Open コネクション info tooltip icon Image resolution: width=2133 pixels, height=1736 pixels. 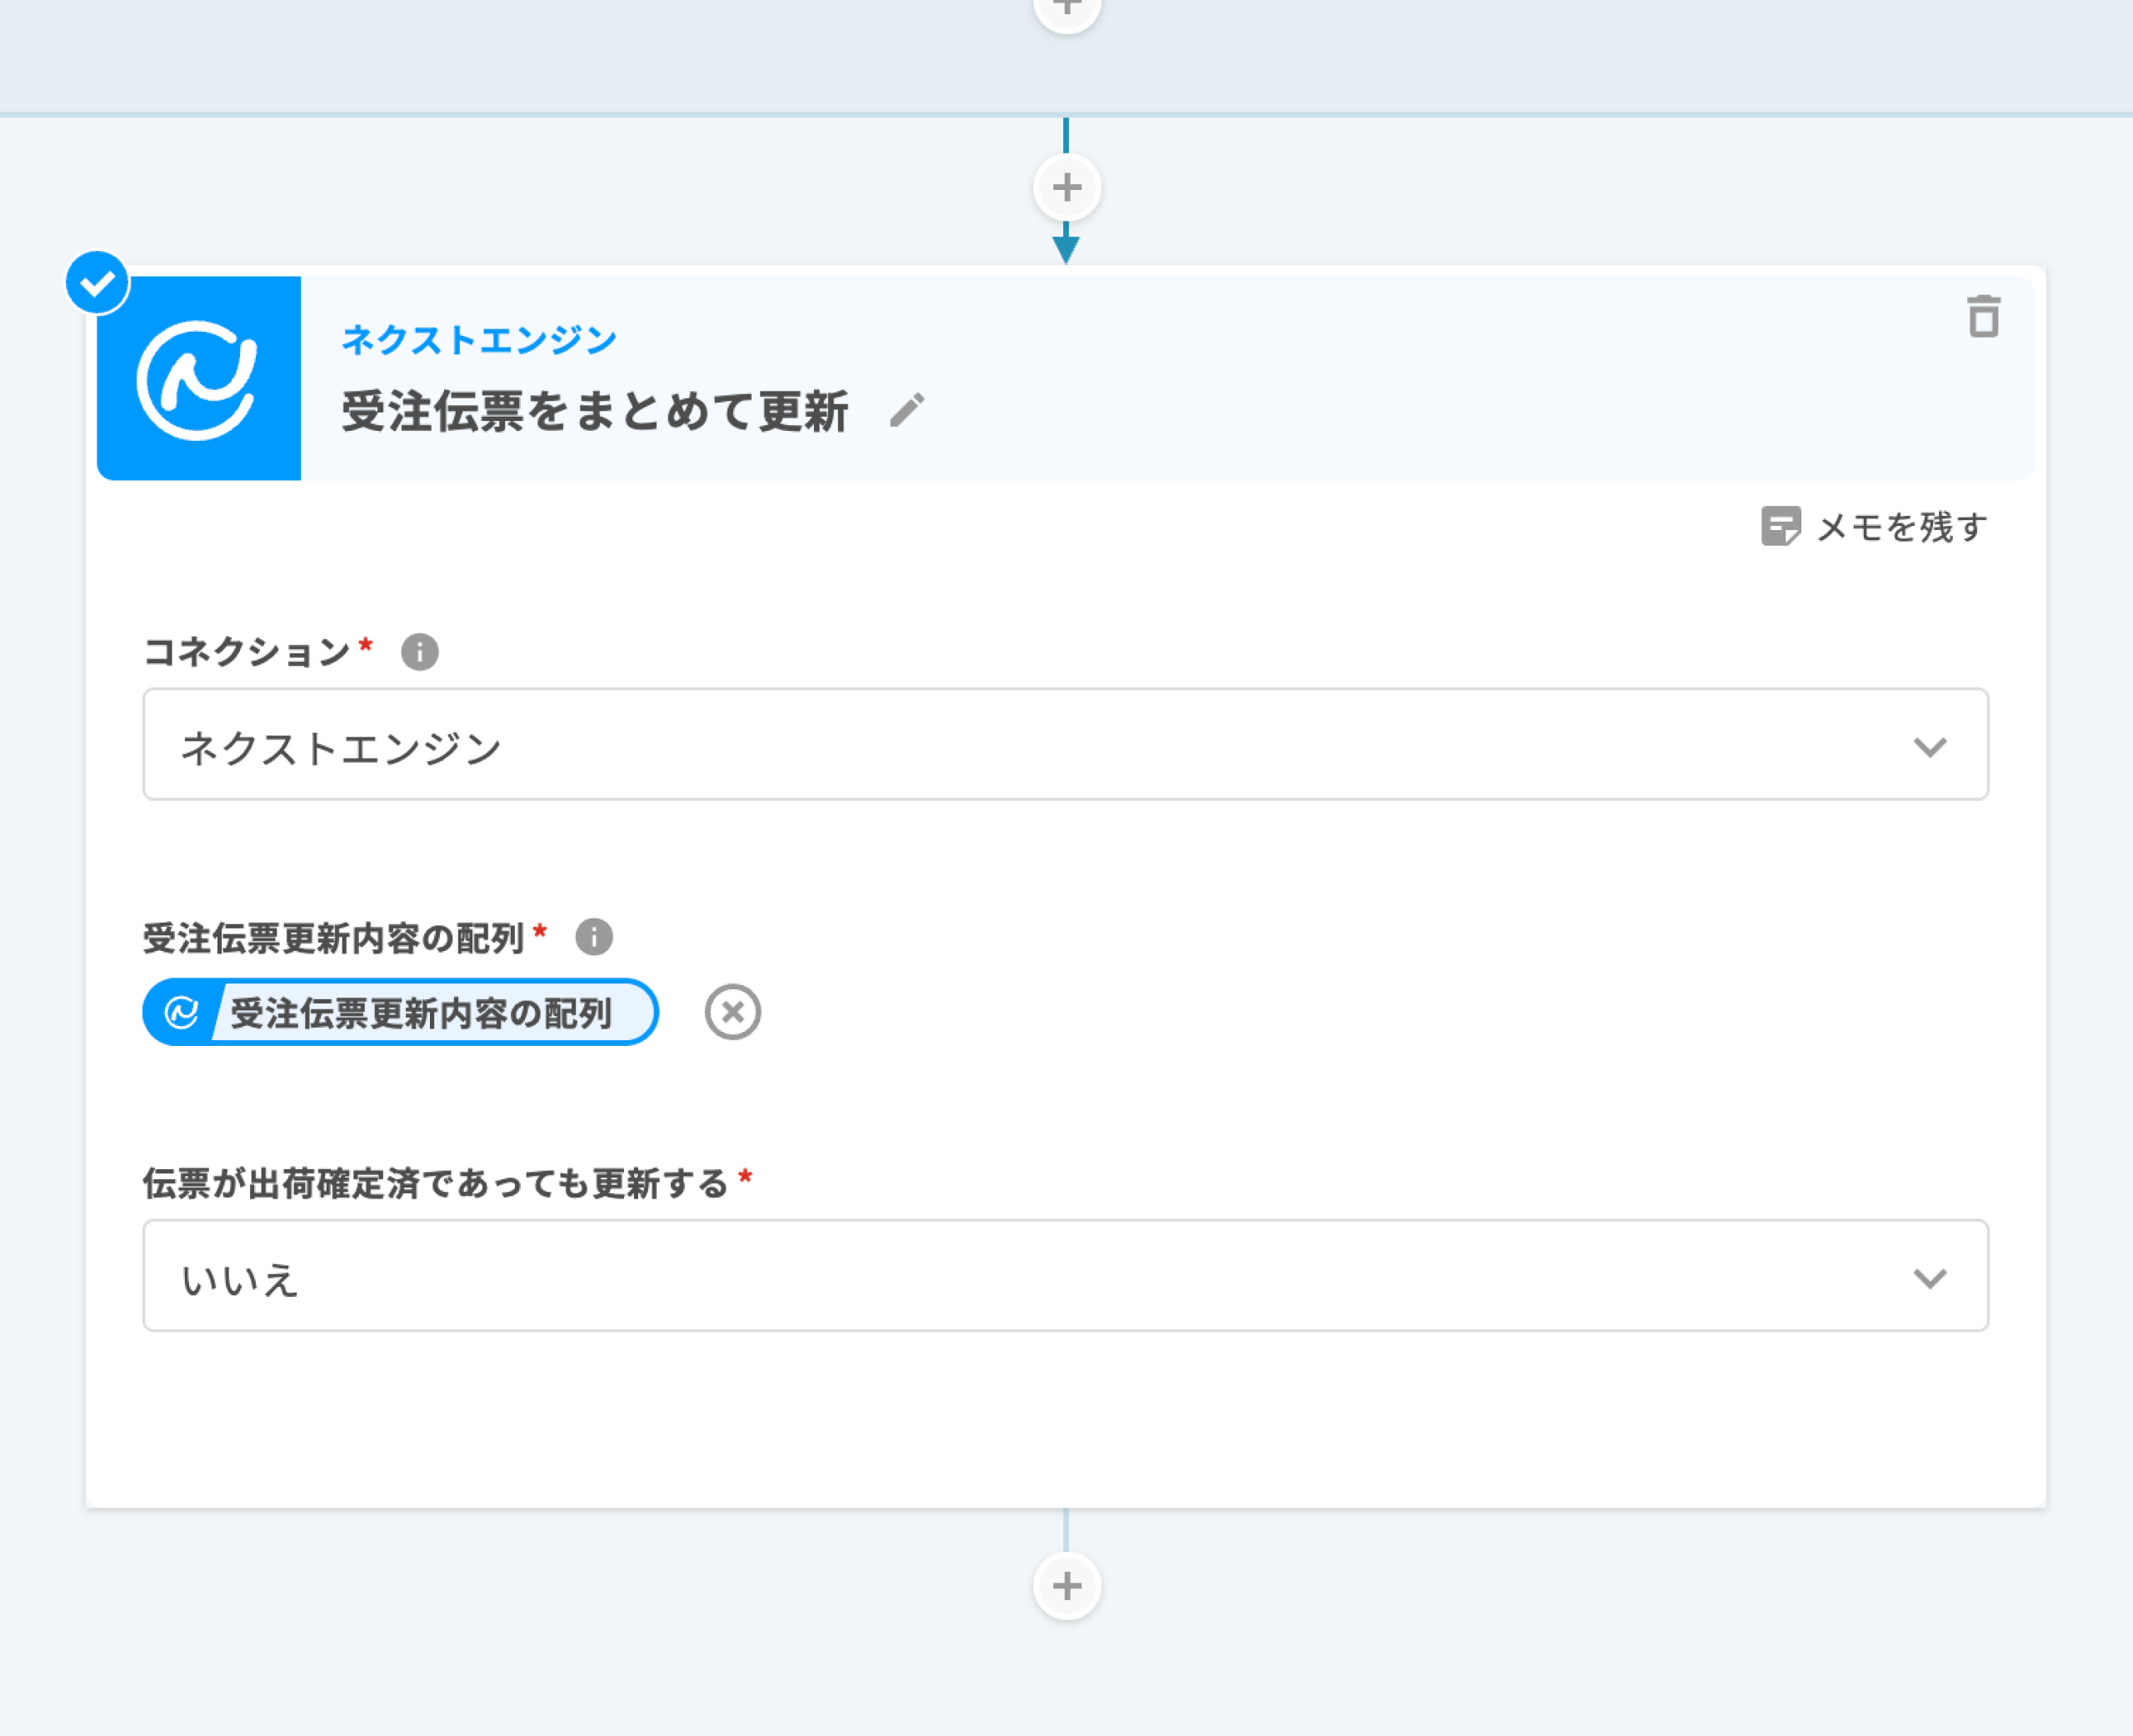(x=420, y=652)
